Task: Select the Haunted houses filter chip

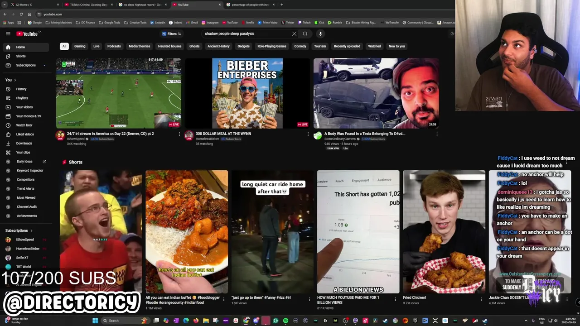Action: (x=169, y=46)
